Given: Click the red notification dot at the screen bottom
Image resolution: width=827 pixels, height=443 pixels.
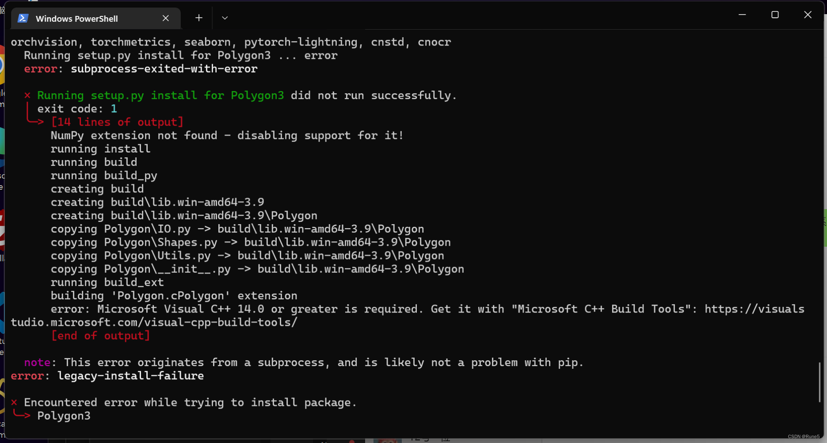Looking at the screenshot, I should click(x=352, y=441).
